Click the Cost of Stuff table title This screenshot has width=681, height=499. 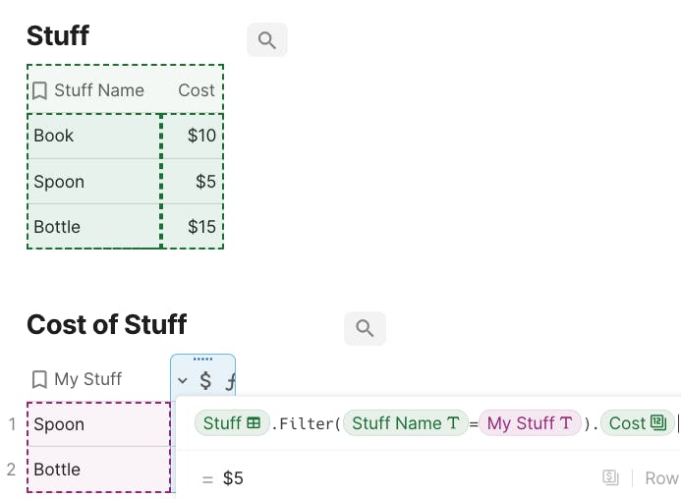pyautogui.click(x=106, y=325)
